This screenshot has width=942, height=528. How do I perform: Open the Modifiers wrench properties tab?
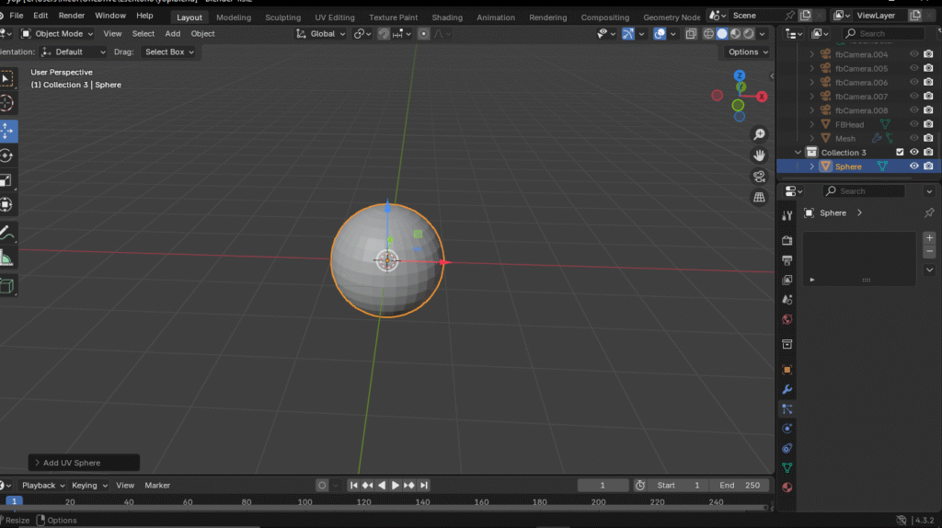(787, 389)
